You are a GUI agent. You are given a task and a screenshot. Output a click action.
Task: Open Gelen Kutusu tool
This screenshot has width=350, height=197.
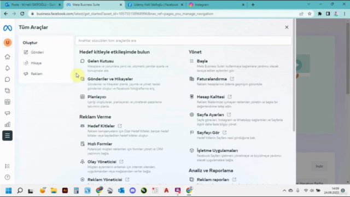coord(101,61)
